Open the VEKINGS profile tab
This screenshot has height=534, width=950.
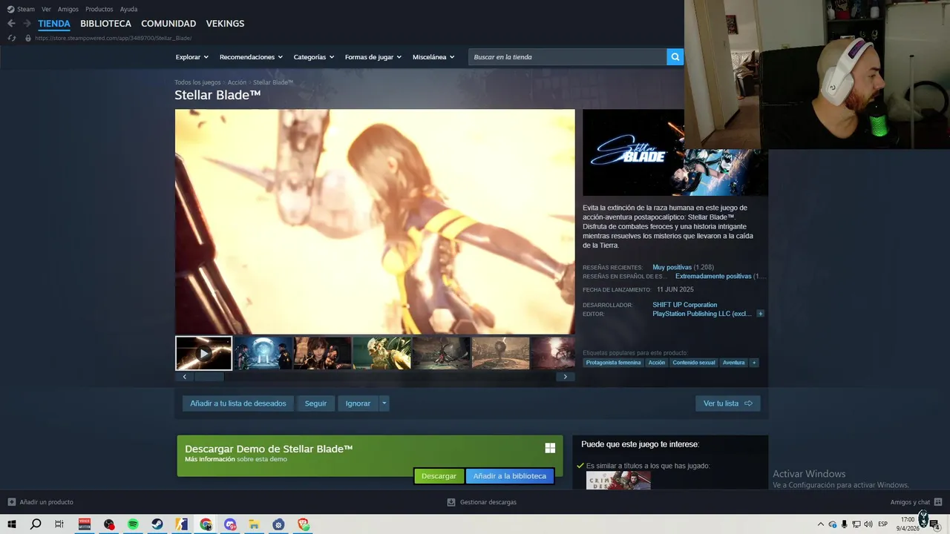(225, 24)
